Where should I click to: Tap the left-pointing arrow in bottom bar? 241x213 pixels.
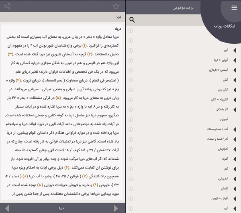pyautogui.click(x=7, y=208)
